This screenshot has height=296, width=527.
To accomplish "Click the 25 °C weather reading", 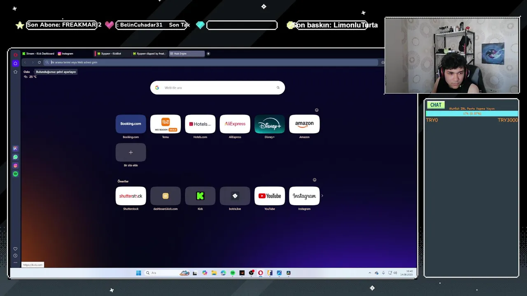I will tap(33, 77).
